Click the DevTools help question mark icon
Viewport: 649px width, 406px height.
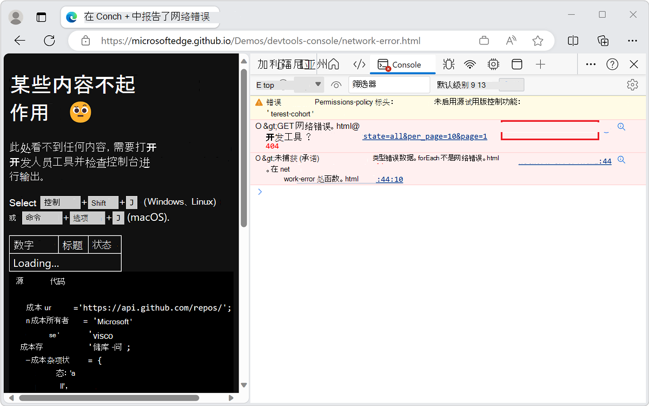pyautogui.click(x=612, y=64)
